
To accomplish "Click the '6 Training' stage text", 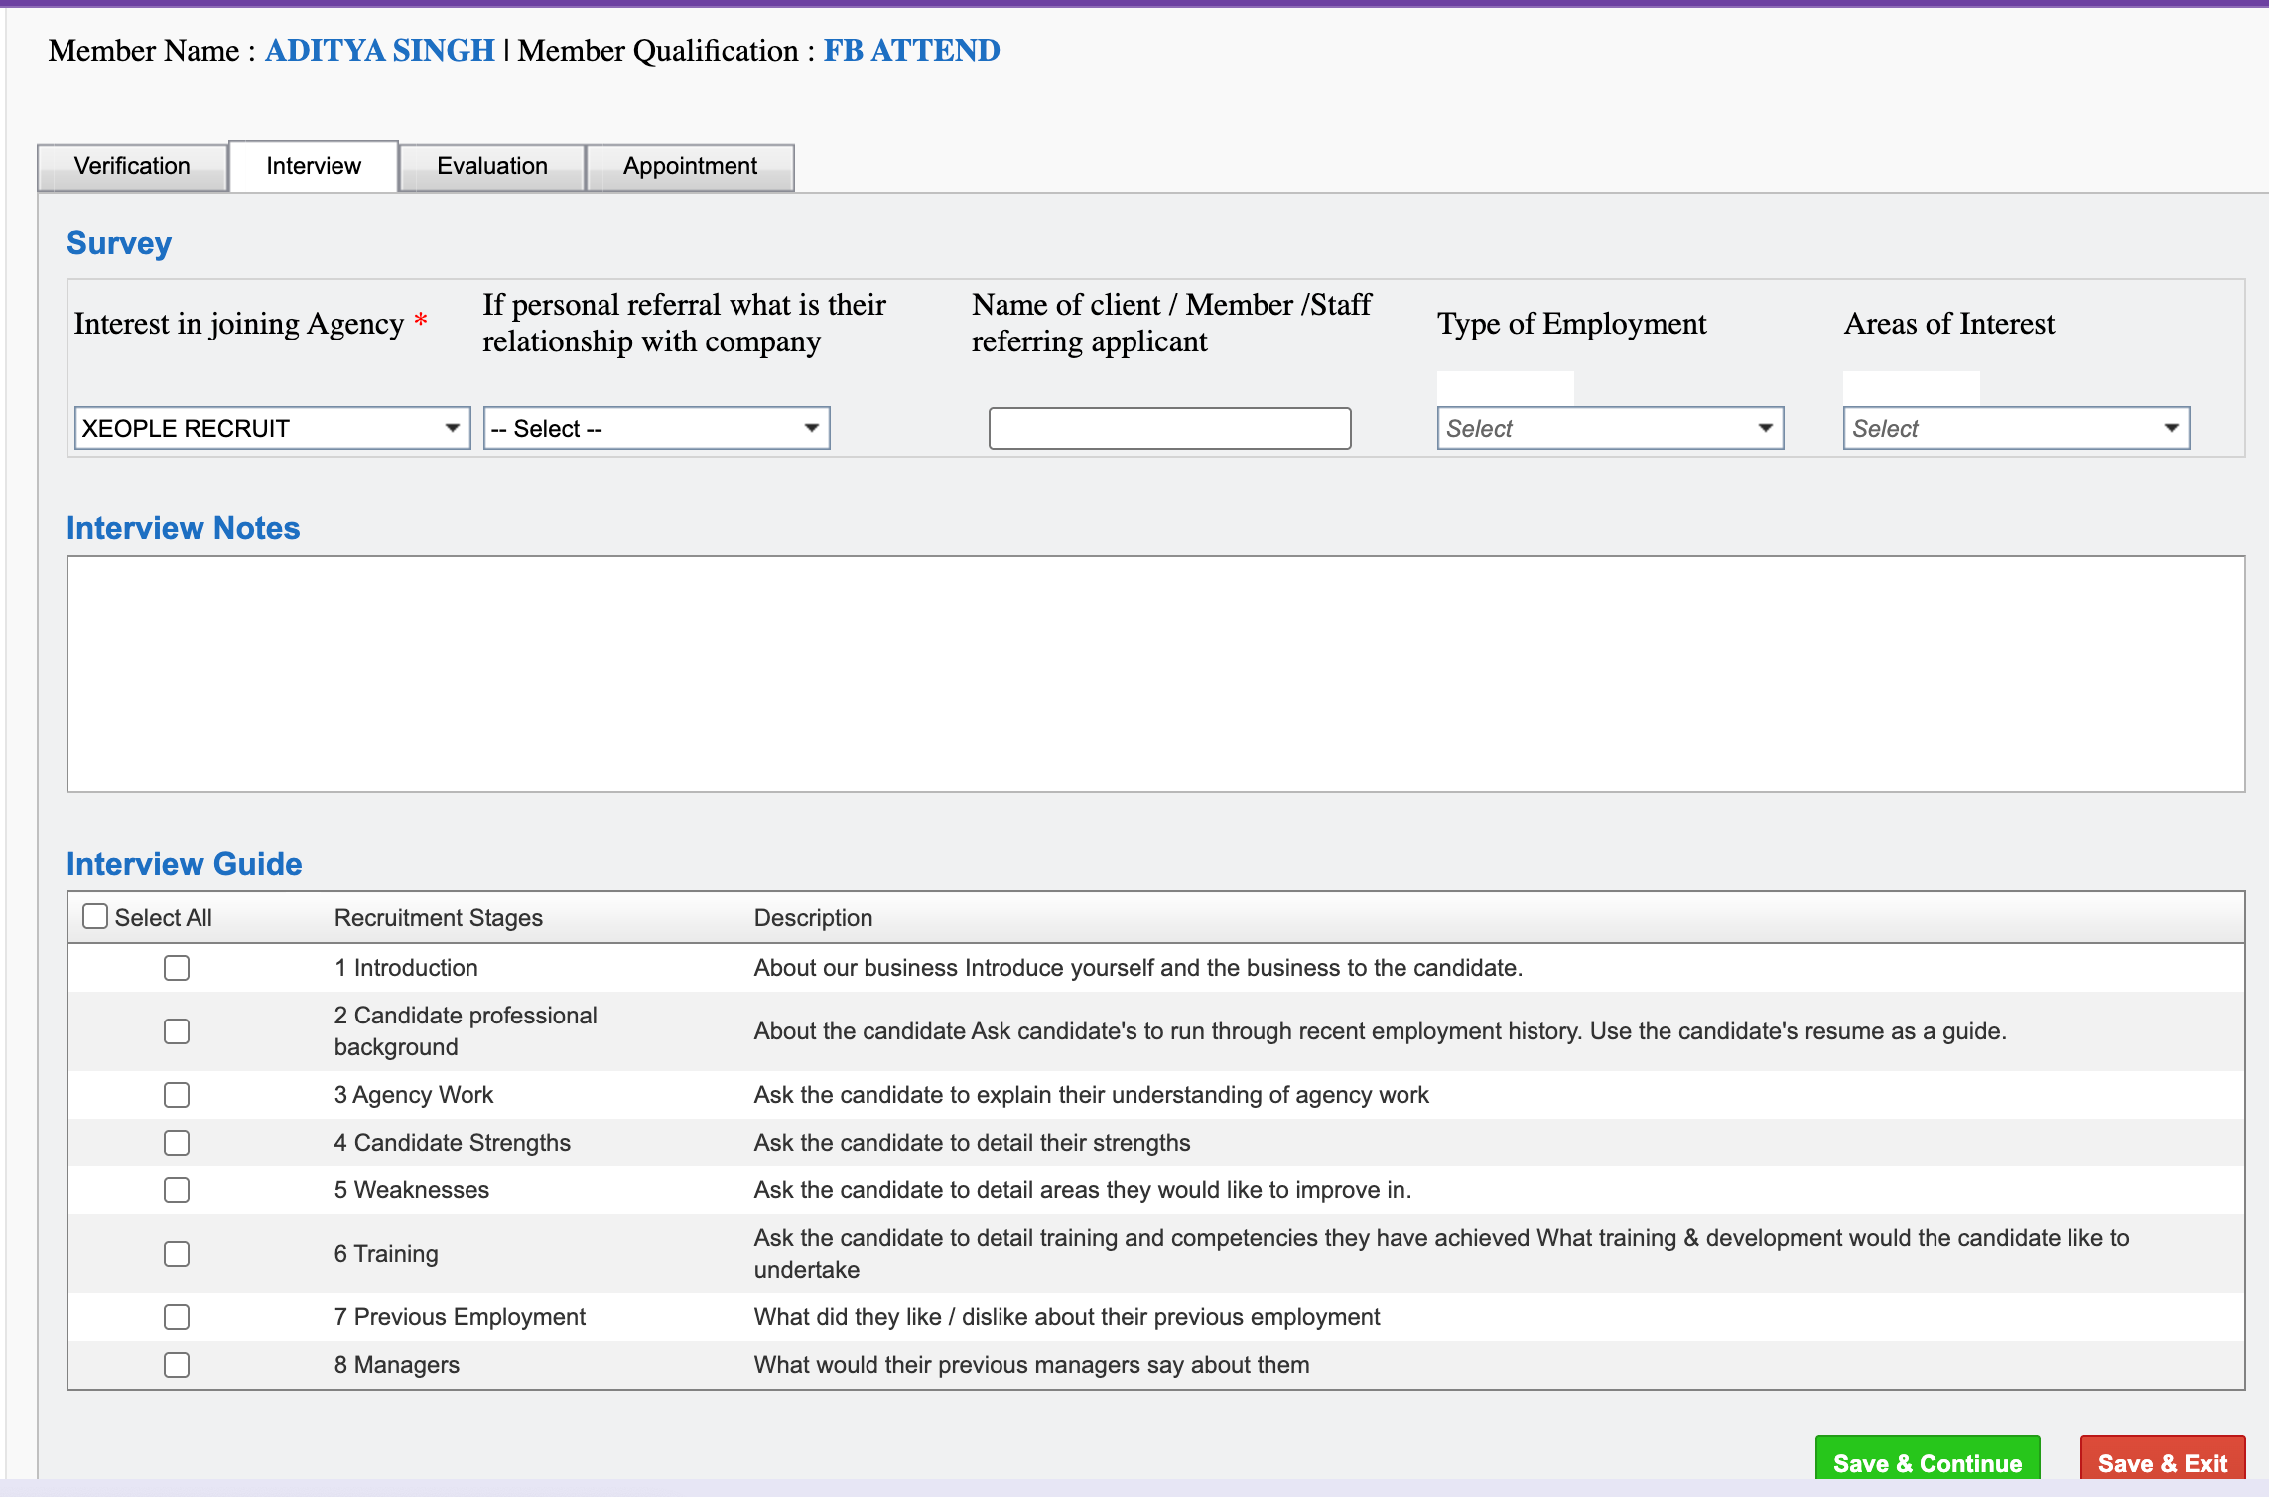I will pos(386,1254).
